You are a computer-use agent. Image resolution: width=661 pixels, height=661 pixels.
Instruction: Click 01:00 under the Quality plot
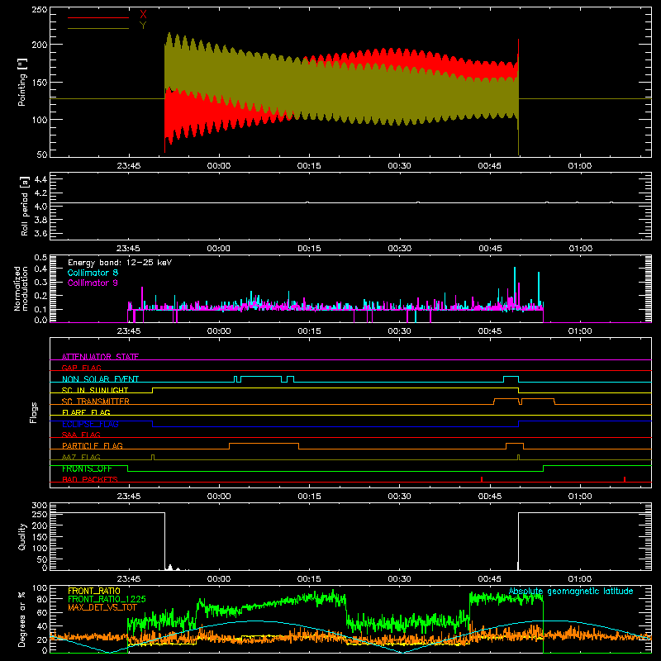(x=580, y=579)
